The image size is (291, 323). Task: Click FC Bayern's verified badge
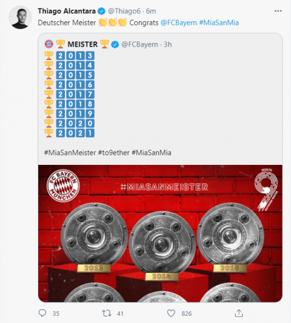coord(115,44)
